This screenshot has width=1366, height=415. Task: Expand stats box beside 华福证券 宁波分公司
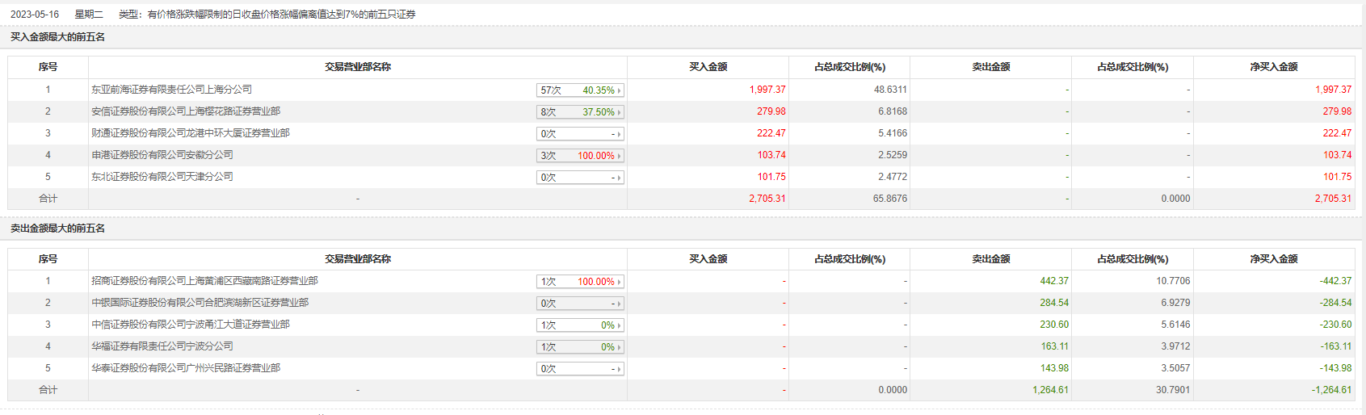[x=580, y=347]
